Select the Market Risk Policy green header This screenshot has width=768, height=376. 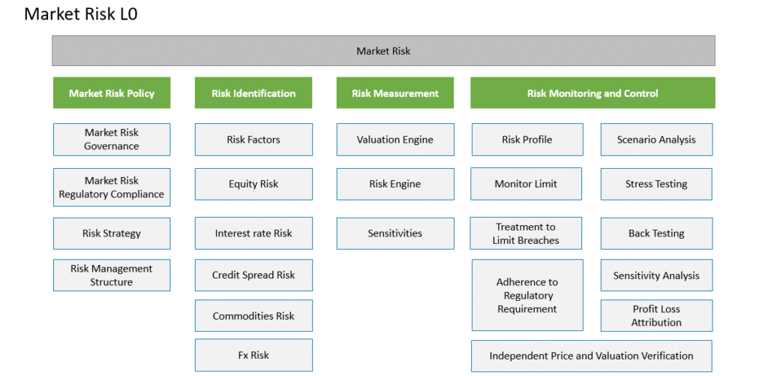(x=112, y=92)
